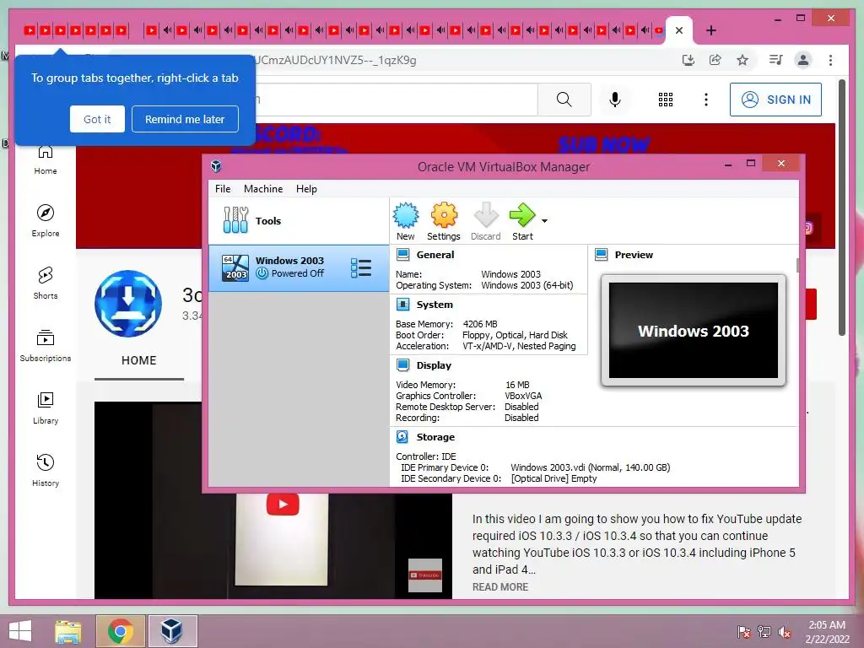864x648 pixels.
Task: Play the featured YouTube video
Action: point(283,504)
